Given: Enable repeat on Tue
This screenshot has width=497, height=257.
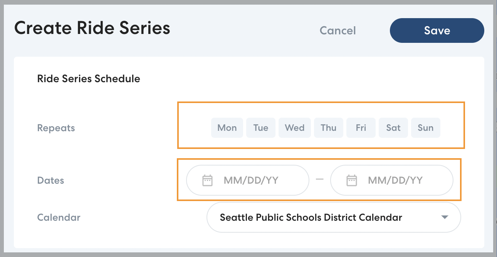Looking at the screenshot, I should (261, 128).
